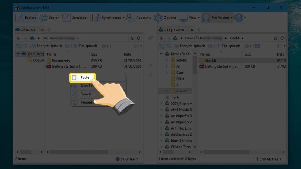Expand the View dropdown arrow
This screenshot has width=301, height=169.
click(x=199, y=18)
